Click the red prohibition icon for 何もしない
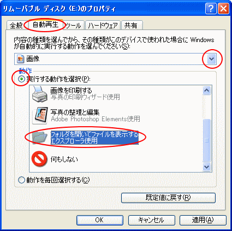This screenshot has height=231, width=232. [39, 159]
